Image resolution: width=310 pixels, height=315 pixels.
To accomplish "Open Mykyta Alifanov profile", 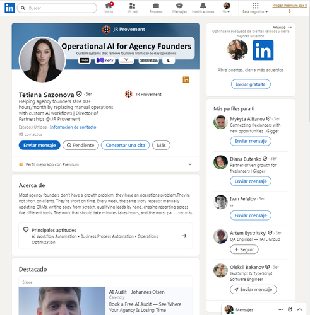I will [247, 119].
